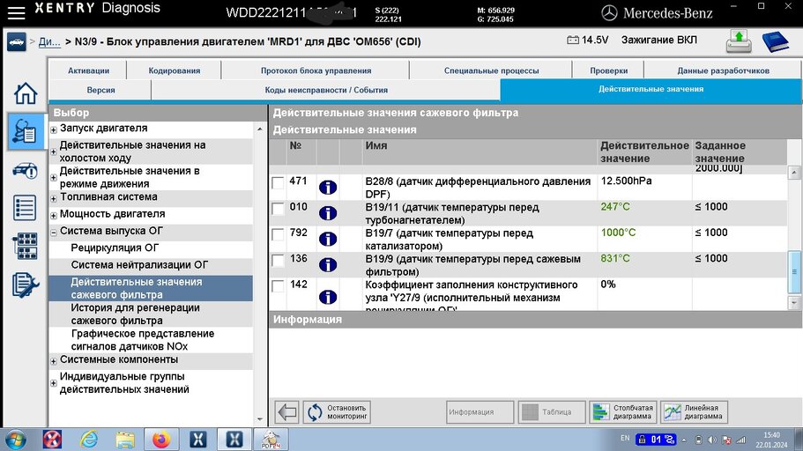Click the battery voltage 14.5V indicator
803x451 pixels.
[587, 40]
